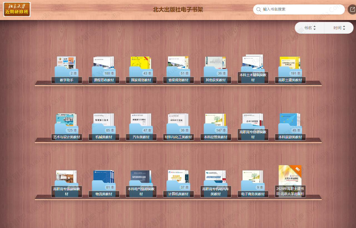The height and width of the screenshot is (228, 356).
Task: Open the 2020年高职土建书目 book cover
Action: (290, 181)
